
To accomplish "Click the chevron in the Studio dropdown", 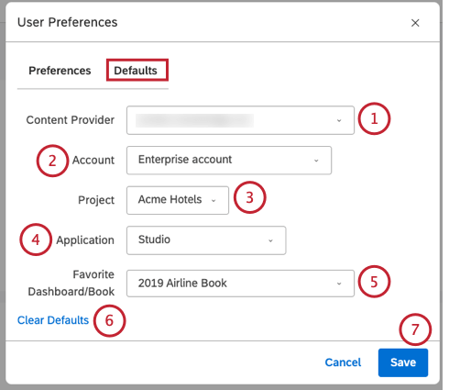I will [x=270, y=240].
